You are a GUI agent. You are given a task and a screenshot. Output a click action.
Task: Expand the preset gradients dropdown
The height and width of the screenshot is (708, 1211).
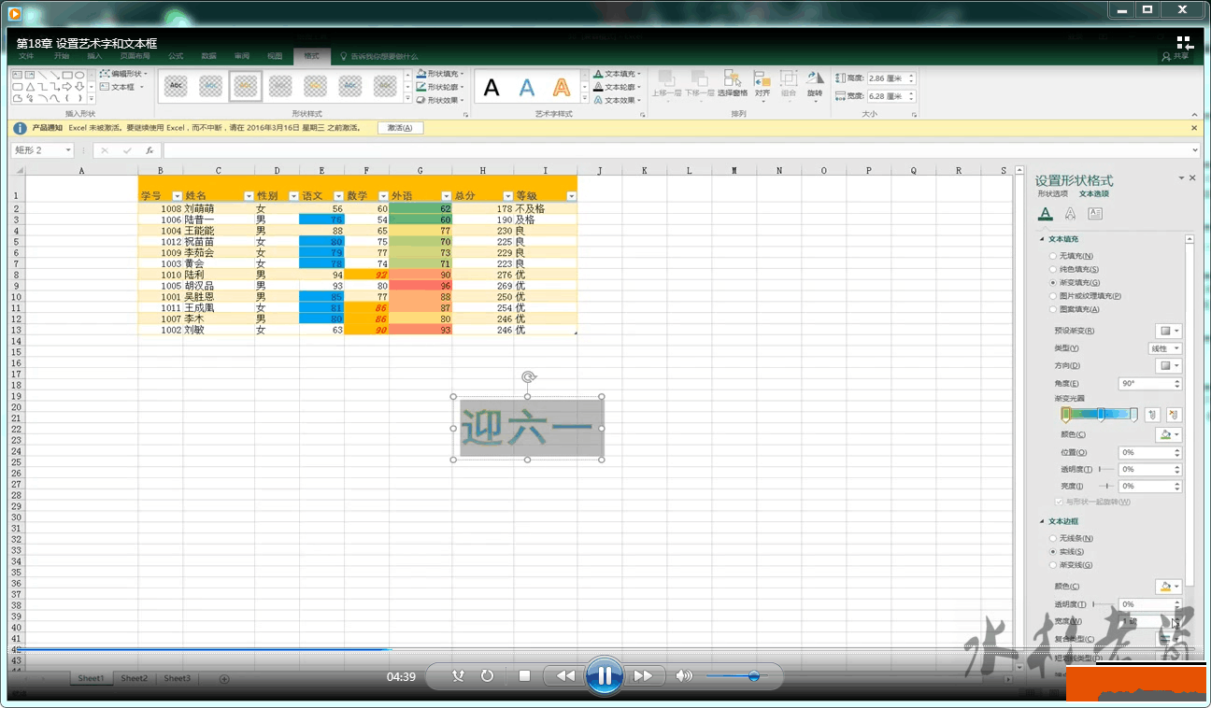point(1168,331)
